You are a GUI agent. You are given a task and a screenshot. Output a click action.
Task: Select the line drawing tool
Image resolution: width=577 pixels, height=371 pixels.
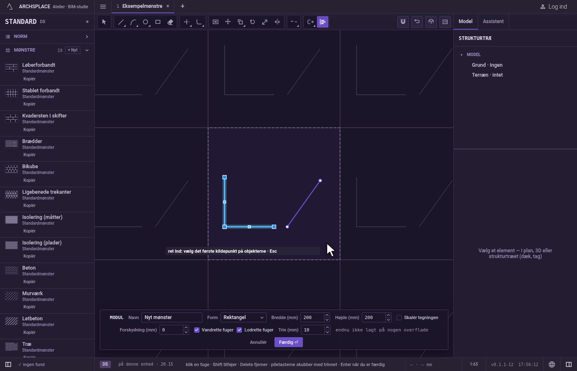(x=121, y=22)
